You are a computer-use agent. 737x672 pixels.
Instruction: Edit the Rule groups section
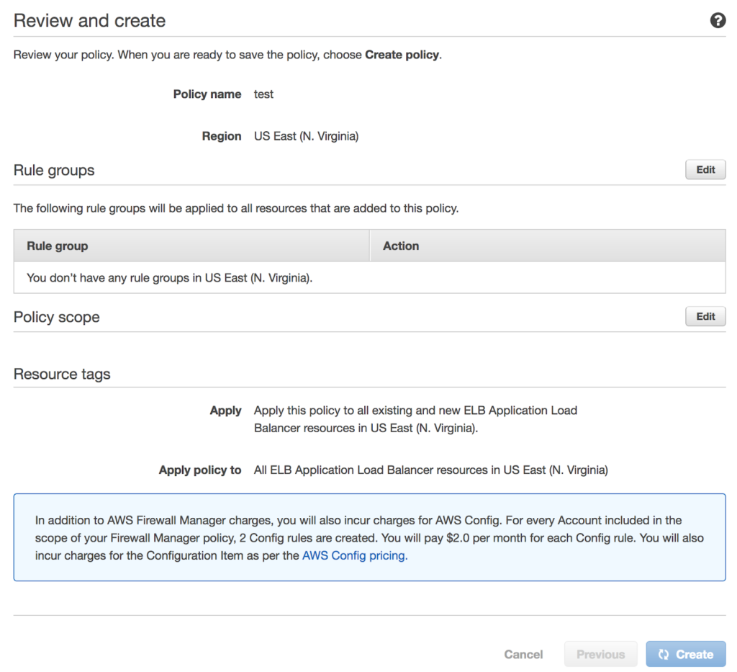click(705, 170)
